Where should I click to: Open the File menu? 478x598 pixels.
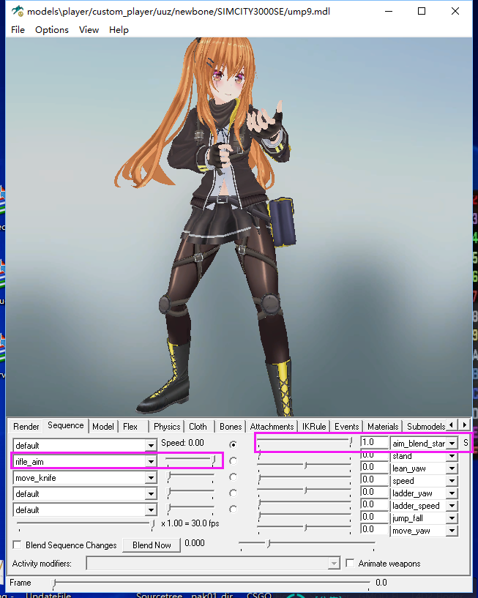tap(18, 30)
